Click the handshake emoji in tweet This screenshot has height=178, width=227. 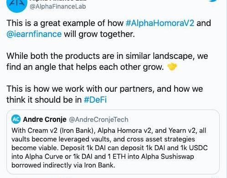pos(172,67)
